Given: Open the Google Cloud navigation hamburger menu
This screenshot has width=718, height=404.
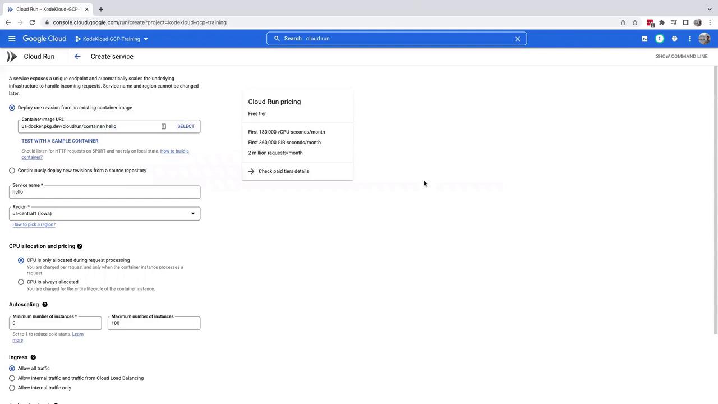Looking at the screenshot, I should (x=12, y=39).
